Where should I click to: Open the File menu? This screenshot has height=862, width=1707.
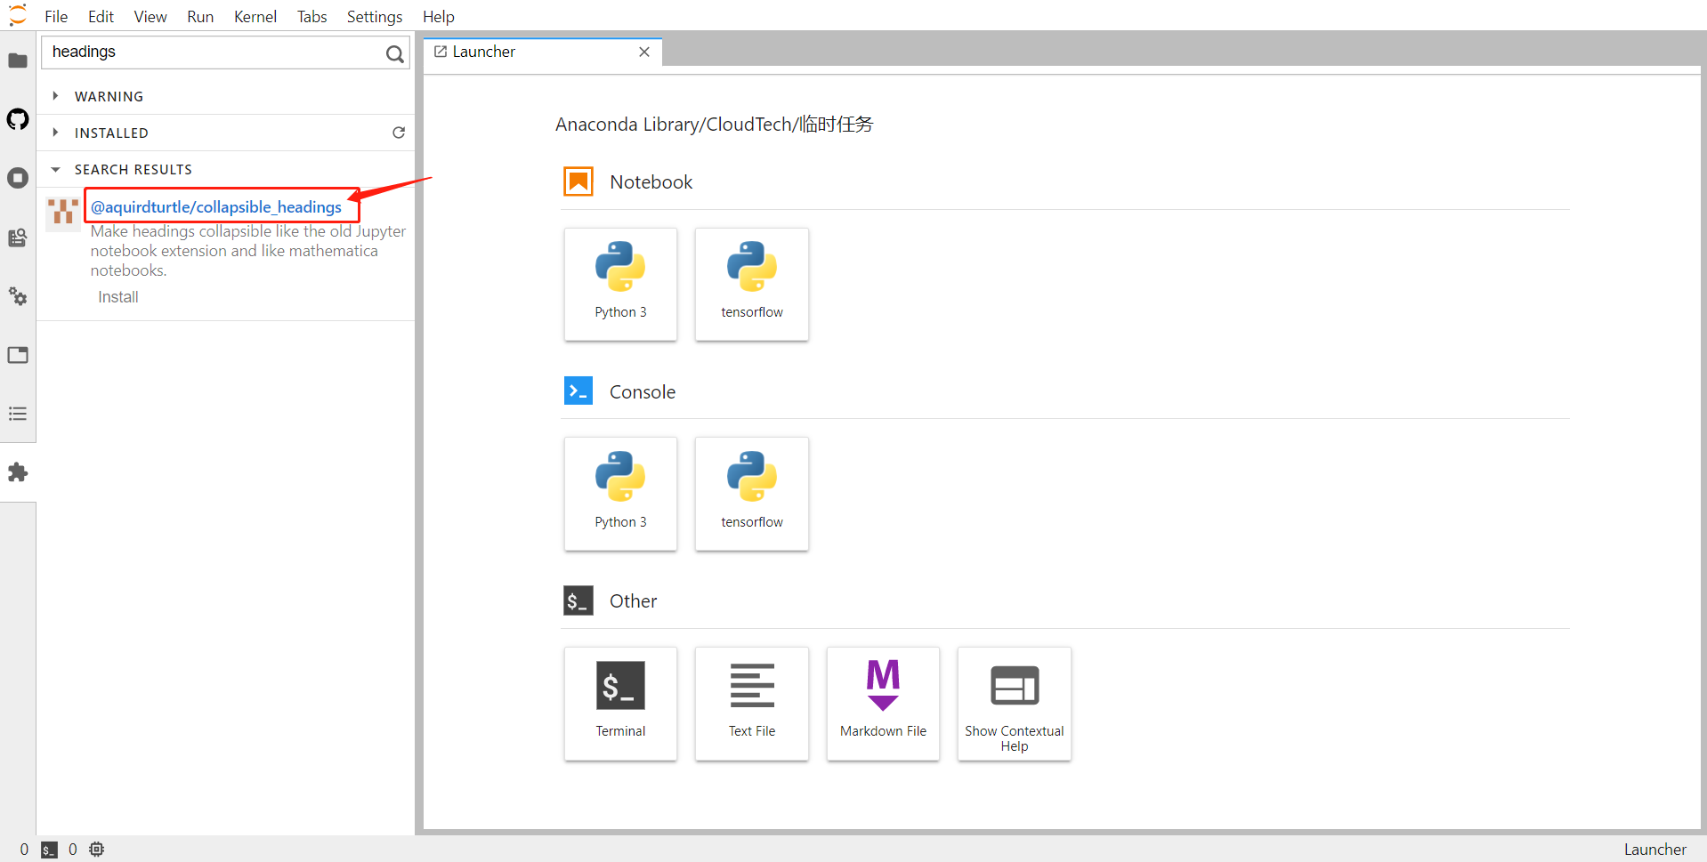pos(56,16)
